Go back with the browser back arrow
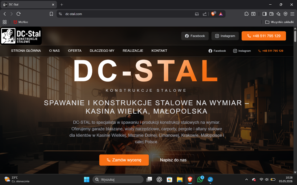 point(5,14)
